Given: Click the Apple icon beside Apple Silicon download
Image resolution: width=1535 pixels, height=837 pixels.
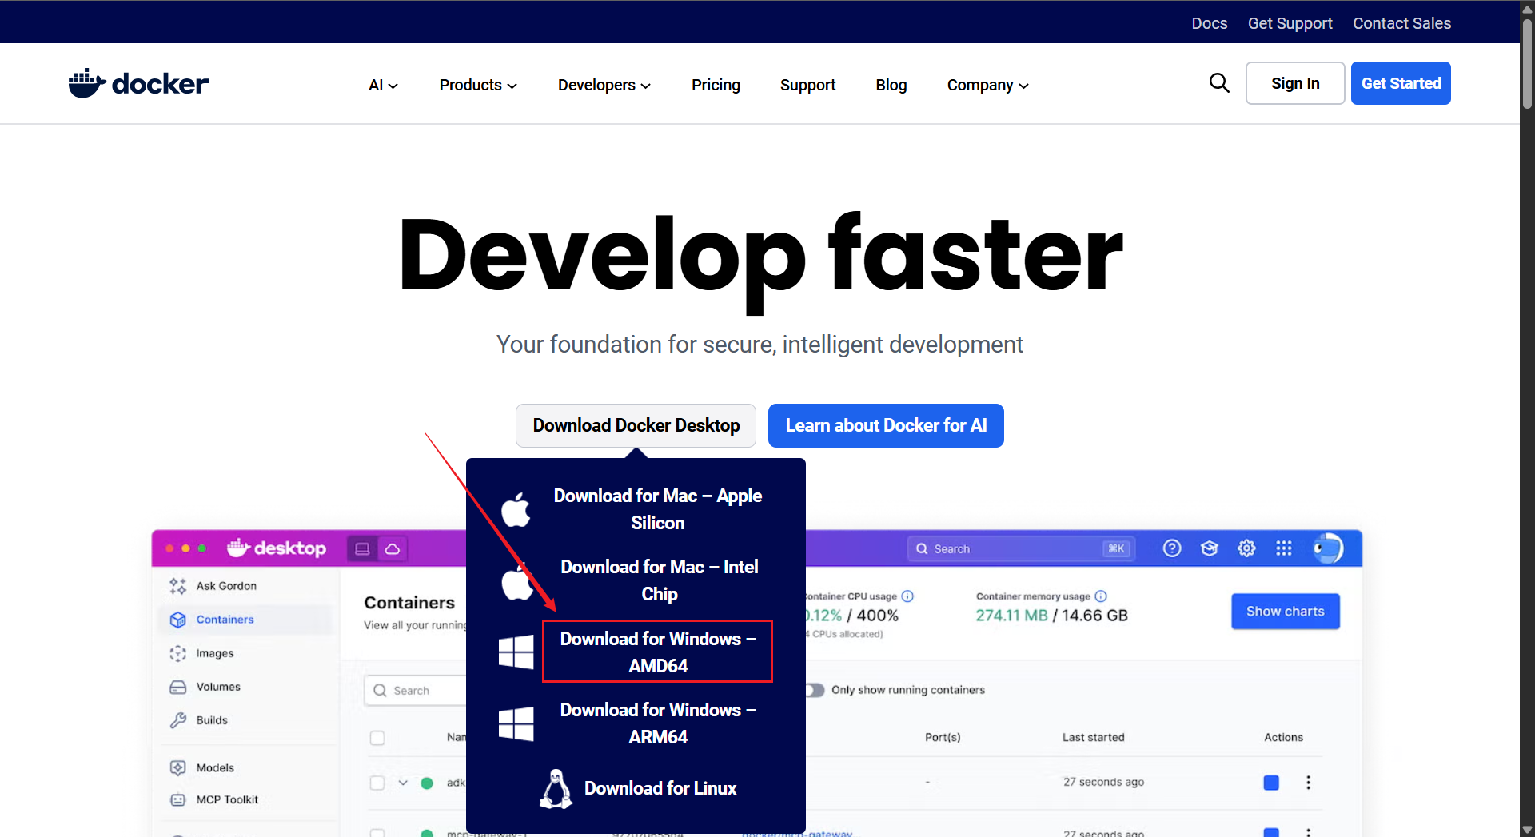Looking at the screenshot, I should click(x=516, y=509).
